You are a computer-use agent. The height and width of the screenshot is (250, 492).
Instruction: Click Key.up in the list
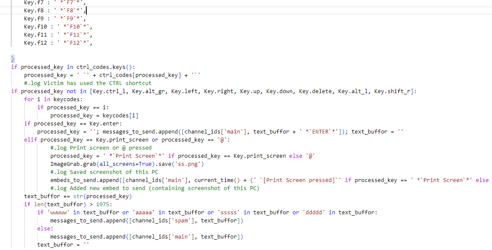(x=250, y=91)
